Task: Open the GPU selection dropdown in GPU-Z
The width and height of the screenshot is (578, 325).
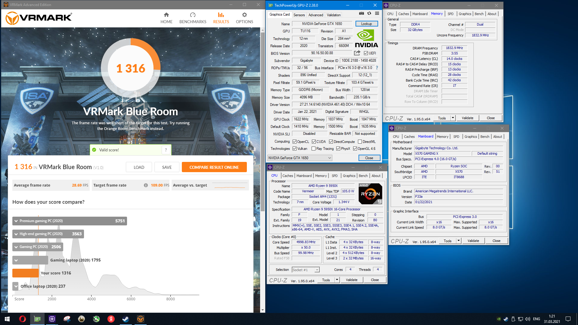Action: click(300, 158)
